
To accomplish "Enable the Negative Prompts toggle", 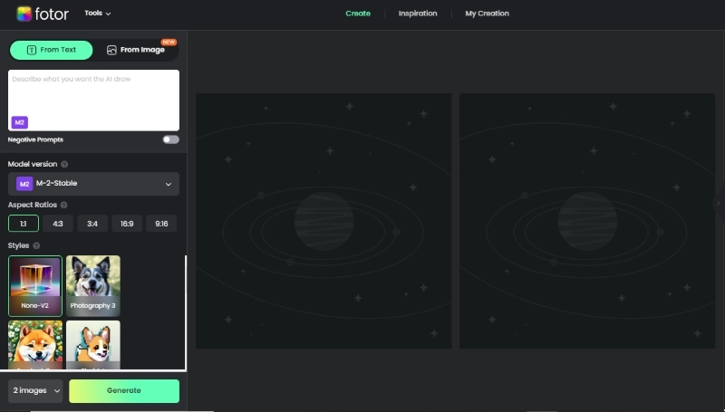I will coord(170,139).
